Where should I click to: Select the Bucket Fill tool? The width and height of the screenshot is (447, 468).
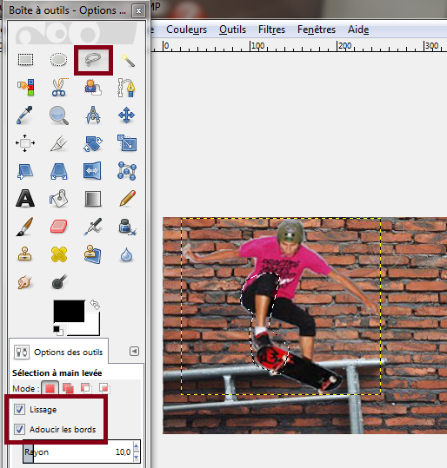[59, 198]
